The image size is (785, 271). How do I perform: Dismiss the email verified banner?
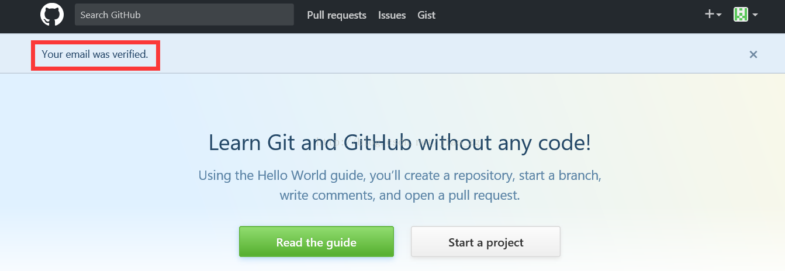click(x=753, y=54)
